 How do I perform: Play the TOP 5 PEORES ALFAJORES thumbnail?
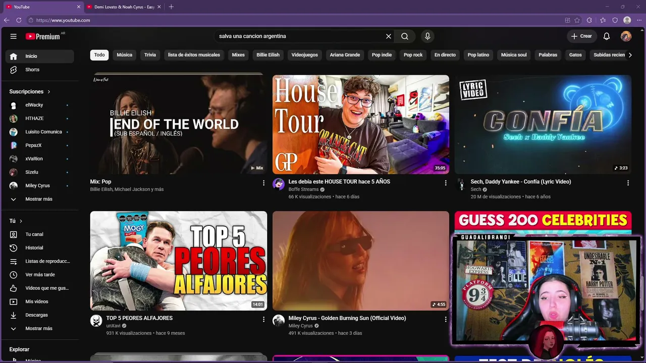click(179, 261)
